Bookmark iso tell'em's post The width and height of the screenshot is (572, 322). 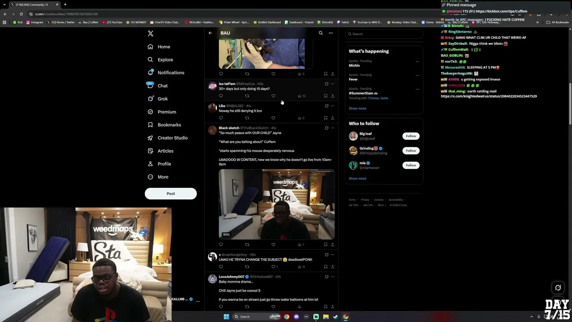326,96
